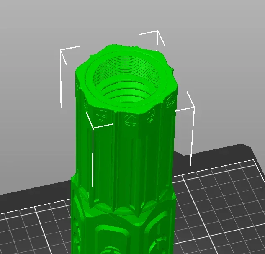Click the embossed symbol right of the front circle

pyautogui.click(x=151, y=115)
